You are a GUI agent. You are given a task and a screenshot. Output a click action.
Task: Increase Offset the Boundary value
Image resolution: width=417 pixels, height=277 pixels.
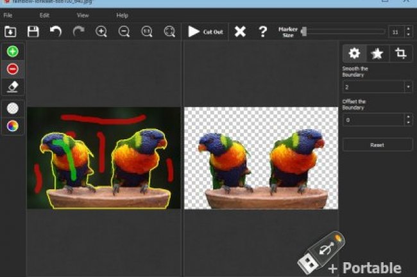point(409,117)
